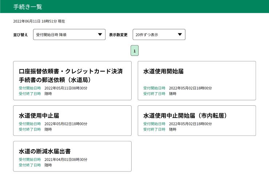The width and height of the screenshot is (269, 174).
Task: Click 受付終了日時 label in 水道使用中止届 card
Action: 30,129
